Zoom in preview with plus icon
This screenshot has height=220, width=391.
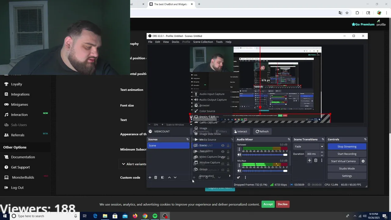(x=162, y=125)
